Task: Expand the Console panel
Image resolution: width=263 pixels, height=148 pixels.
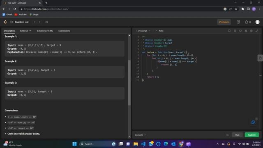Action: 140,135
